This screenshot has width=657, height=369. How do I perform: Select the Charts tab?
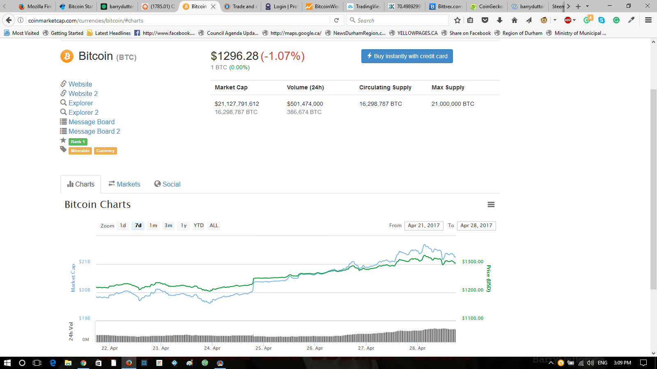tap(80, 184)
